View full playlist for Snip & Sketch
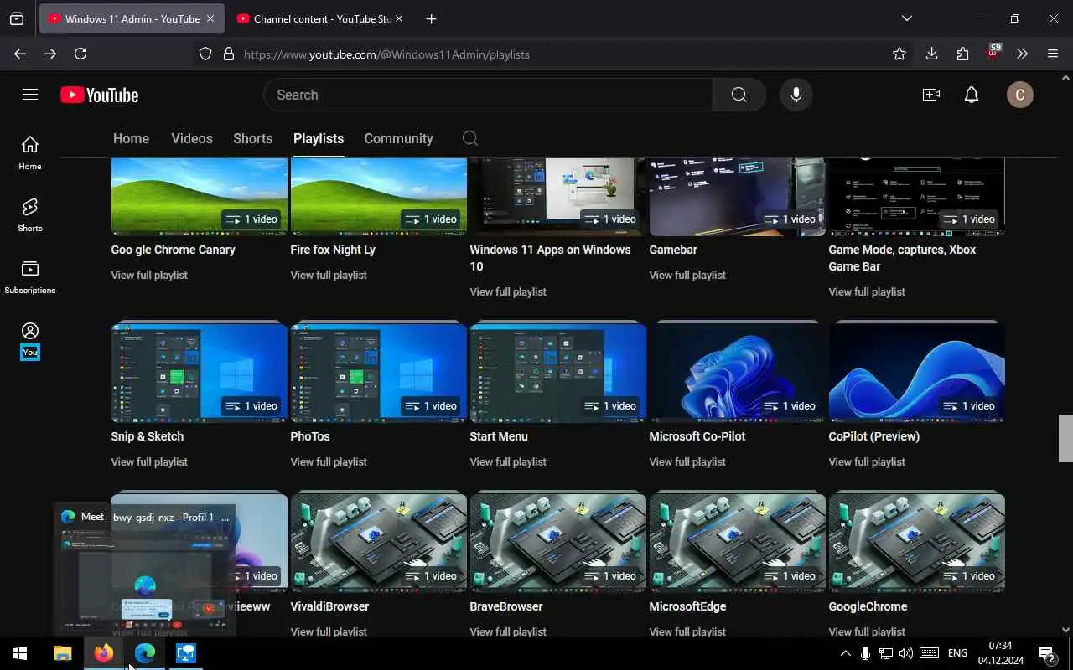 149,461
